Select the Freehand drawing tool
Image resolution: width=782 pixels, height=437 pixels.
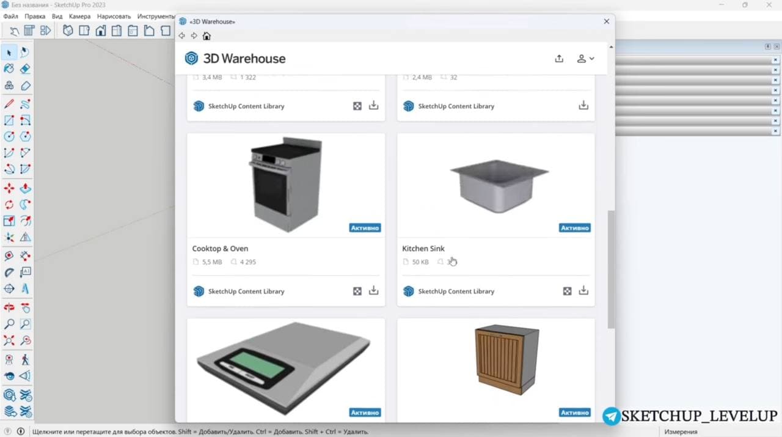pyautogui.click(x=25, y=104)
